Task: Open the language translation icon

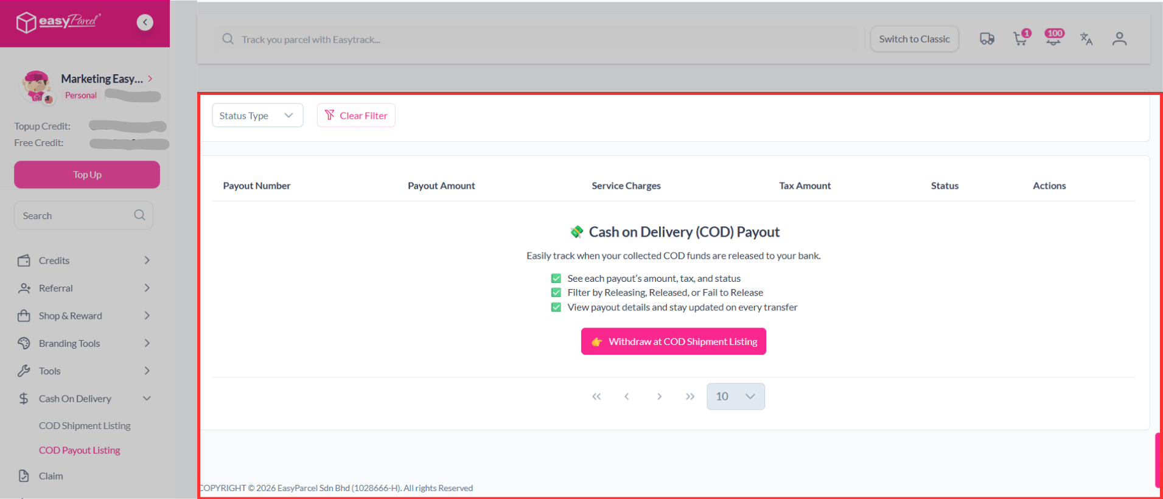Action: point(1086,39)
